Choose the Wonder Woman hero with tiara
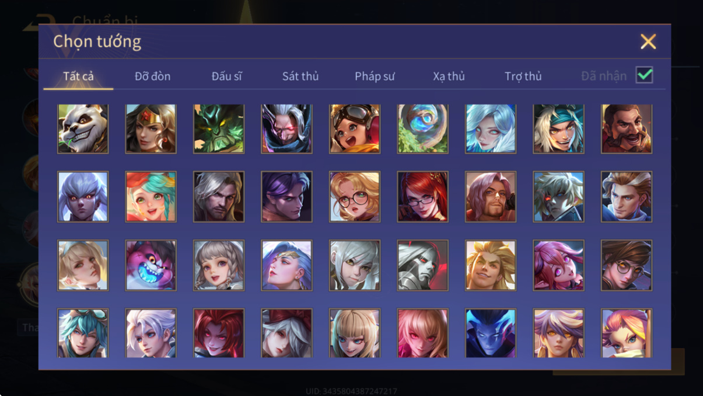703x396 pixels. tap(151, 128)
